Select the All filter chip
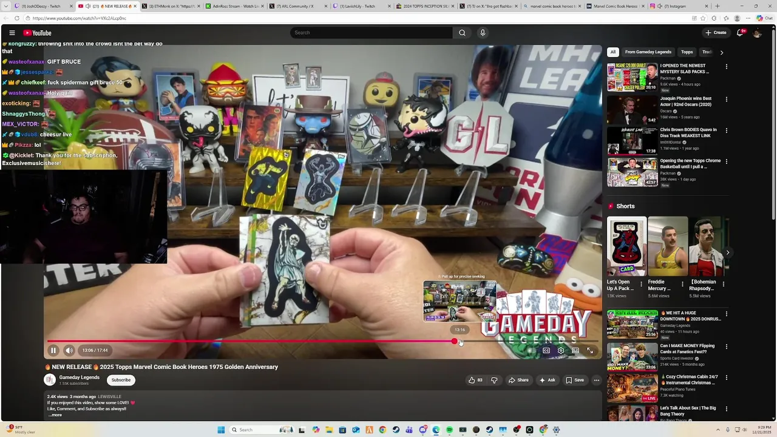Image resolution: width=777 pixels, height=437 pixels. [x=613, y=52]
